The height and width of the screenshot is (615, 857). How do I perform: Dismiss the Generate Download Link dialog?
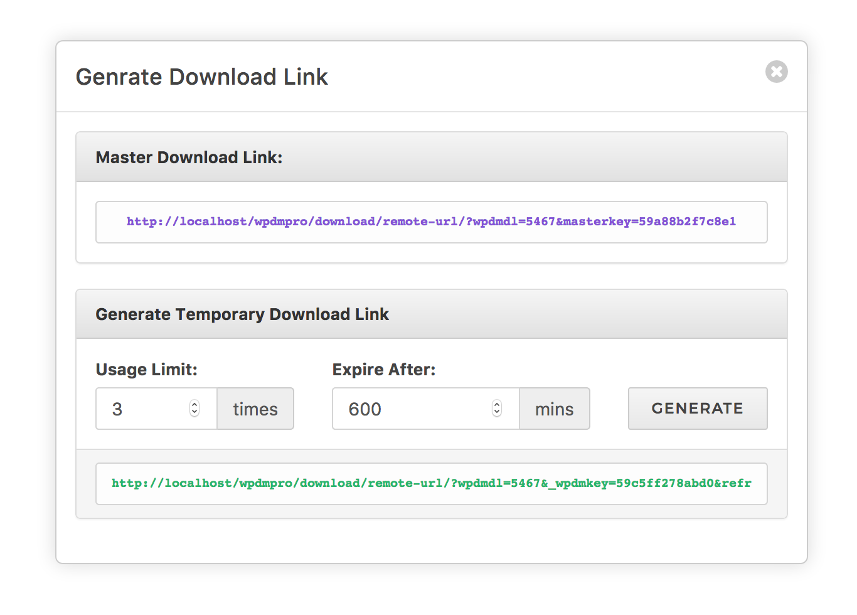click(x=776, y=72)
